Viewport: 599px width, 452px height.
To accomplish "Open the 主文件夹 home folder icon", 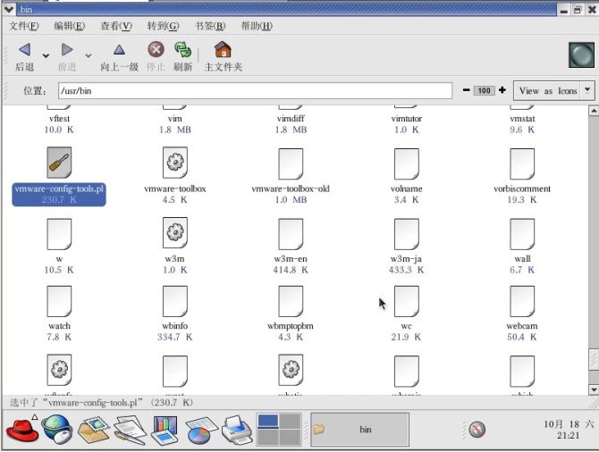I will (x=223, y=50).
